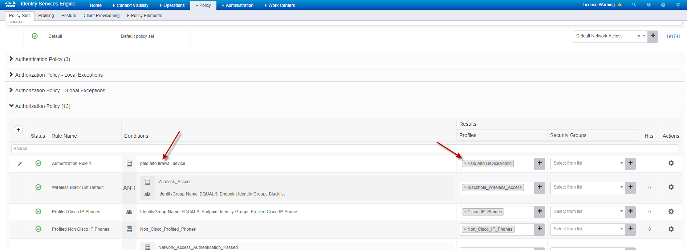This screenshot has height=250, width=687.
Task: Click the Cisco logo icon
Action: [x=11, y=4]
